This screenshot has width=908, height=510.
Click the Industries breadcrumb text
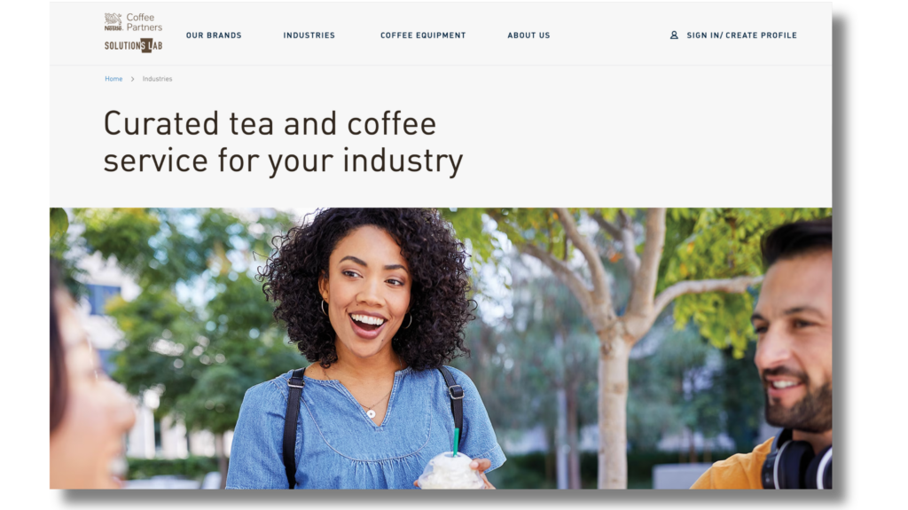[x=158, y=79]
